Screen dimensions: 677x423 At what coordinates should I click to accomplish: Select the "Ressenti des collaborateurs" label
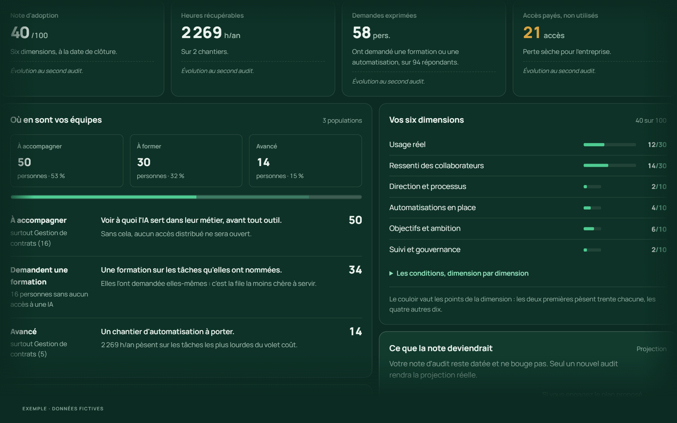[437, 165]
